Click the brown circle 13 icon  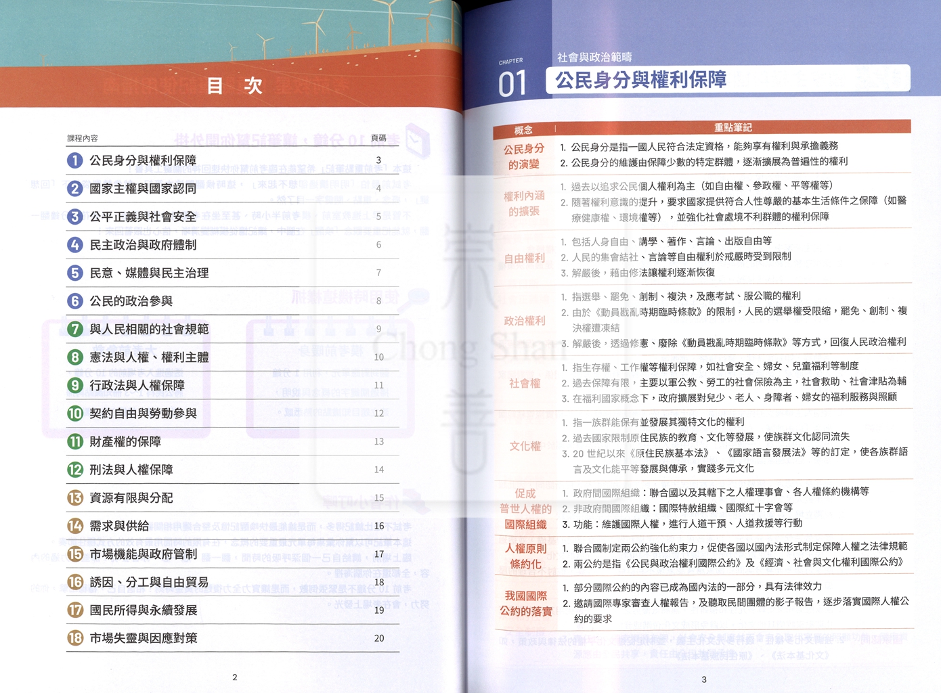75,498
